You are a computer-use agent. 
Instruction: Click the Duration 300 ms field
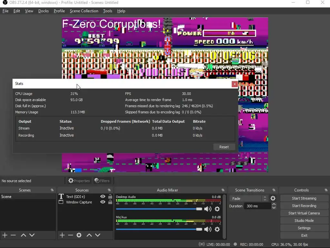click(257, 206)
